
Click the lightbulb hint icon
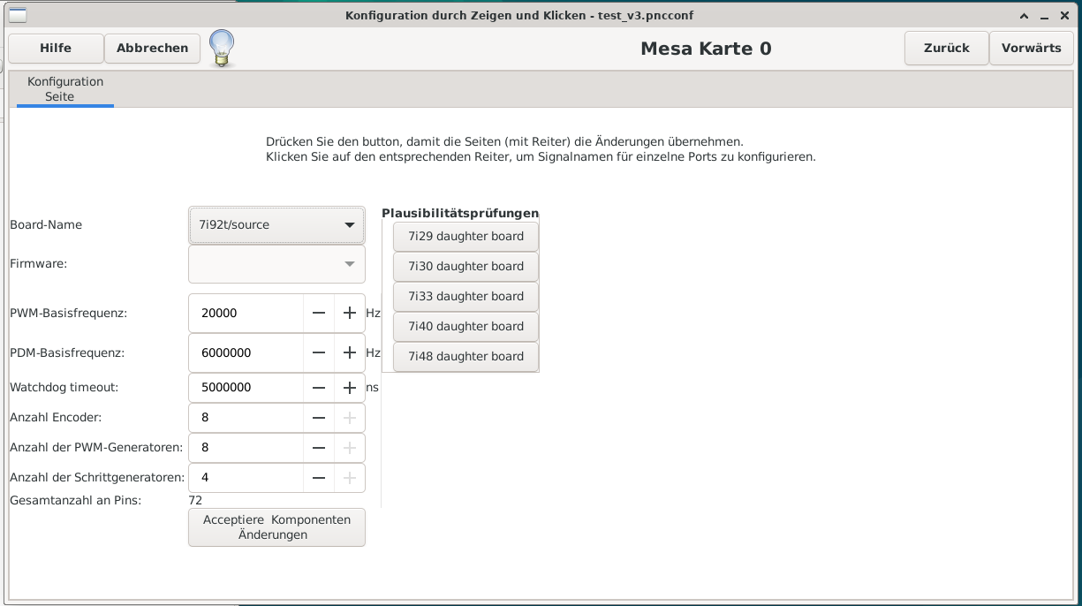point(222,48)
